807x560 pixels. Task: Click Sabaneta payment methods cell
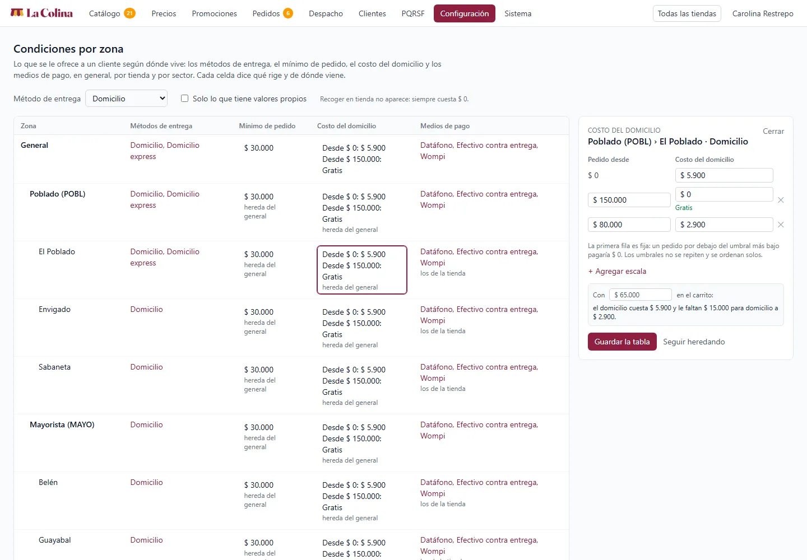pyautogui.click(x=479, y=377)
